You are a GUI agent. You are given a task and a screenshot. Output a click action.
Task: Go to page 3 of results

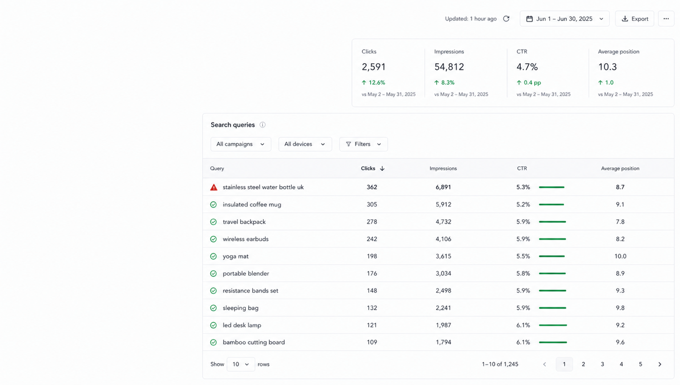pos(602,364)
